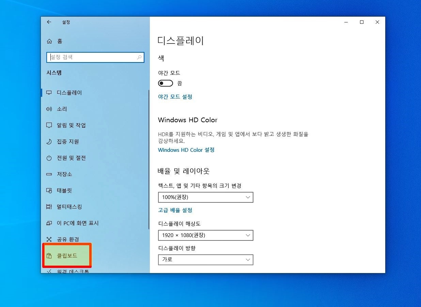Viewport: 421px width, 307px height.
Task: Open 알림 및 작업 notification icon
Action: [x=49, y=125]
